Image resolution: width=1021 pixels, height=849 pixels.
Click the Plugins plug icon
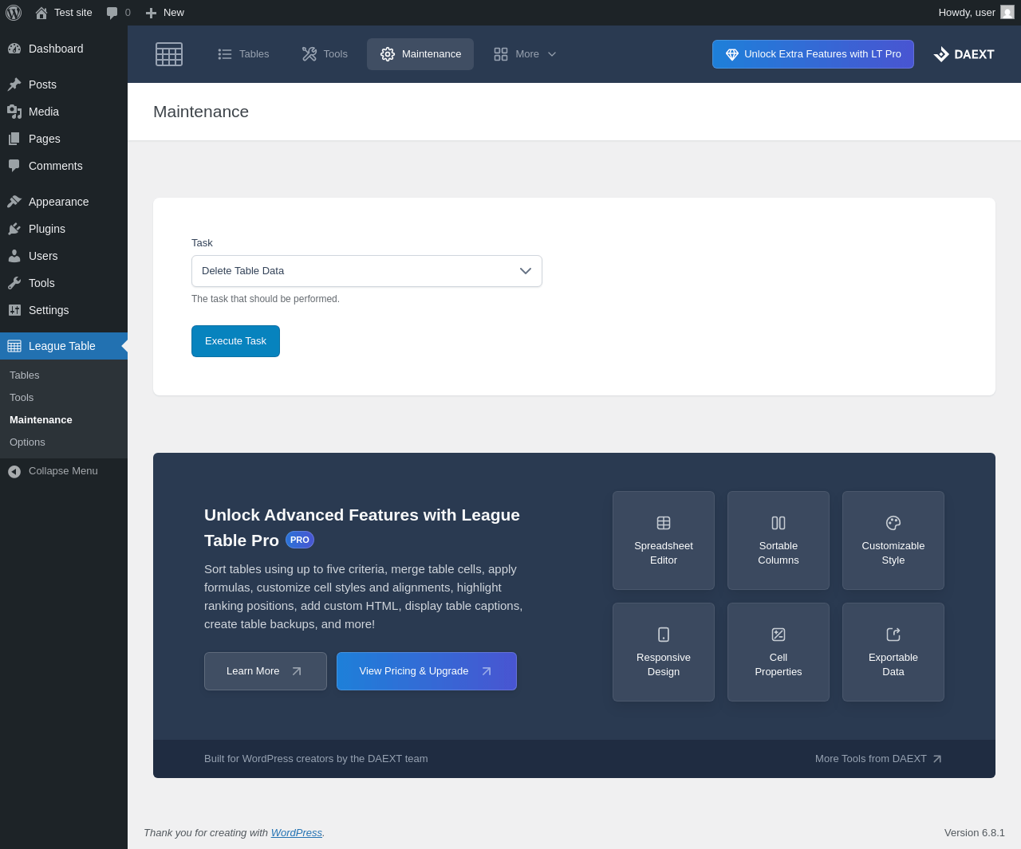(14, 229)
